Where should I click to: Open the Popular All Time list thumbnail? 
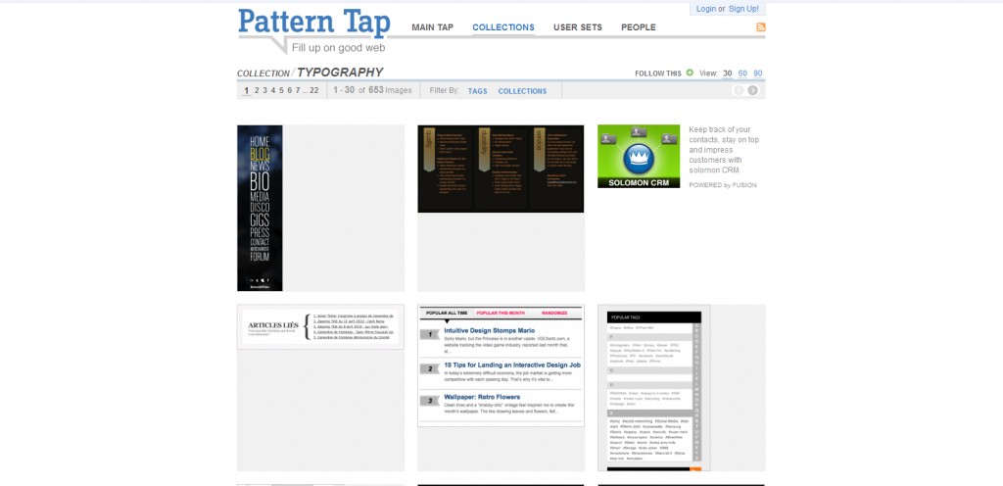pyautogui.click(x=501, y=365)
